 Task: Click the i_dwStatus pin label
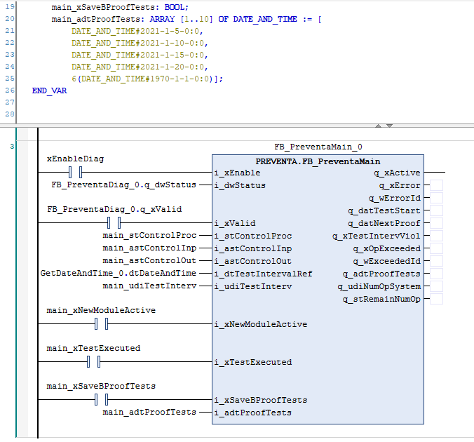(x=240, y=185)
